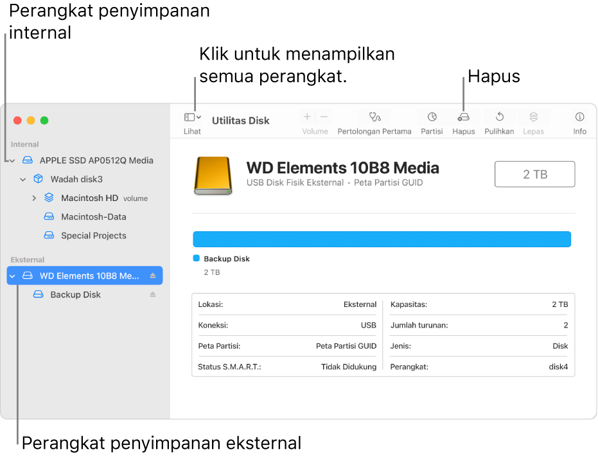Image resolution: width=598 pixels, height=456 pixels.
Task: Click the Kapasitas value 2 TB
Action: tap(560, 304)
